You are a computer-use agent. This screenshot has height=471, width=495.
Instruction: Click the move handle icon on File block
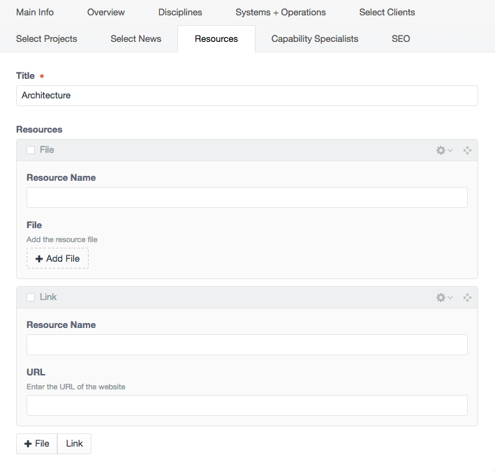click(467, 151)
